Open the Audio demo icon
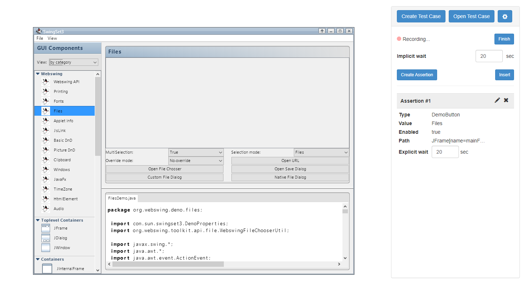Screen dimensions: 526x282 [46, 209]
